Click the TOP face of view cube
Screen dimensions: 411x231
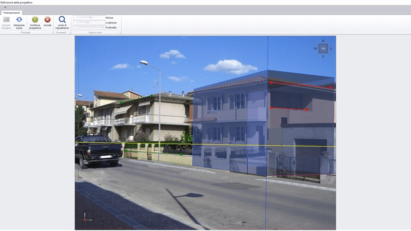(x=323, y=48)
